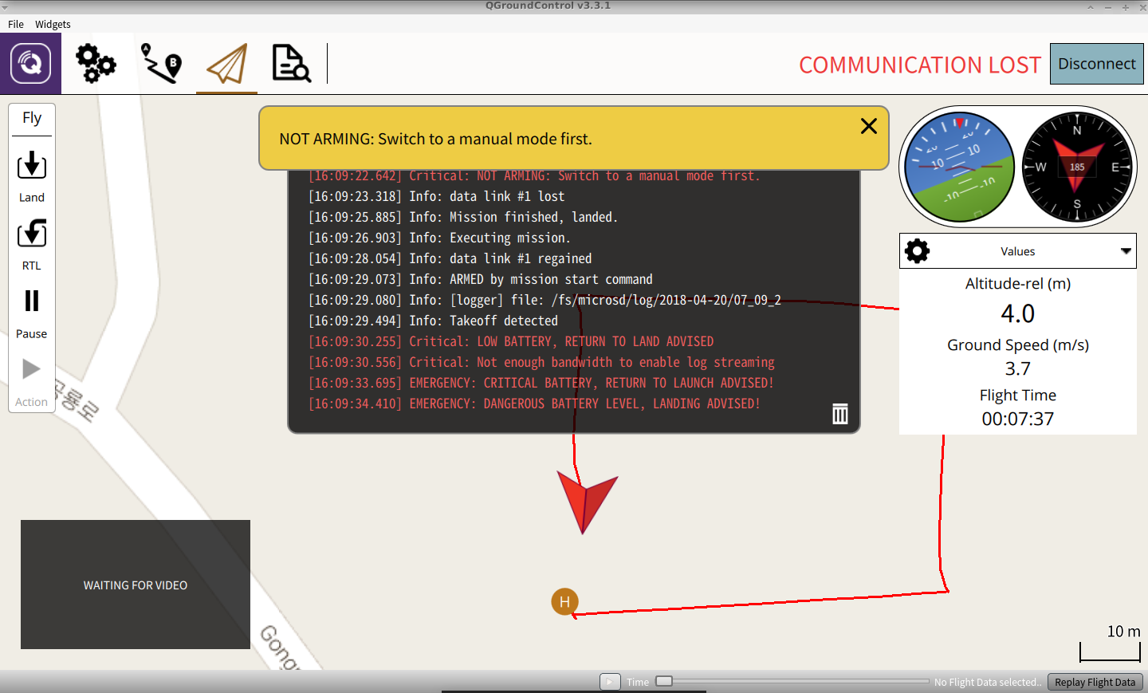Open the File menu
The image size is (1148, 693).
16,24
